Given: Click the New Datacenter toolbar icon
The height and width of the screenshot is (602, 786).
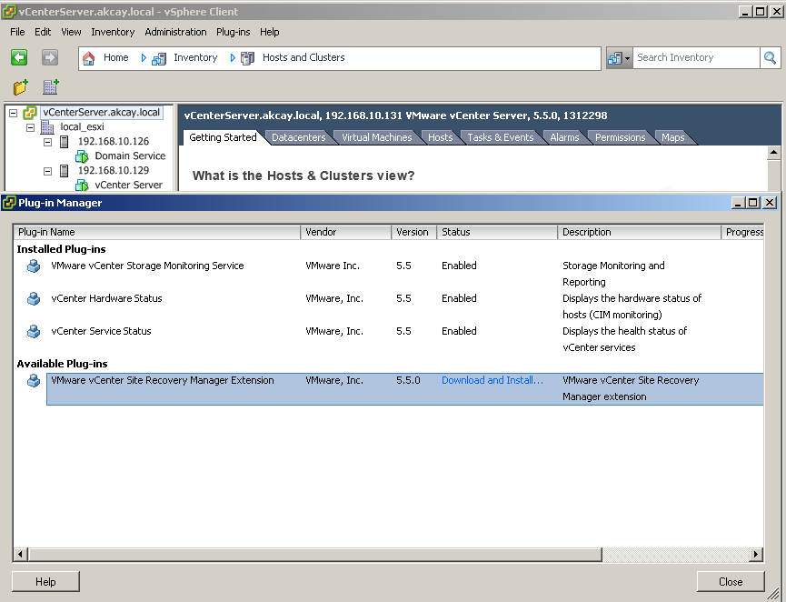Looking at the screenshot, I should pyautogui.click(x=51, y=87).
